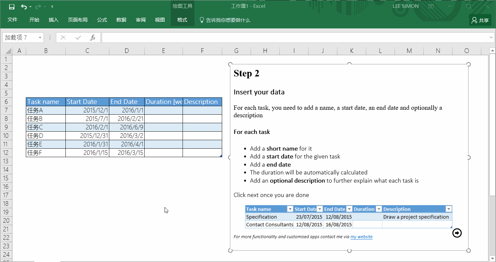Switch to the 公式 ribbon tab

102,20
